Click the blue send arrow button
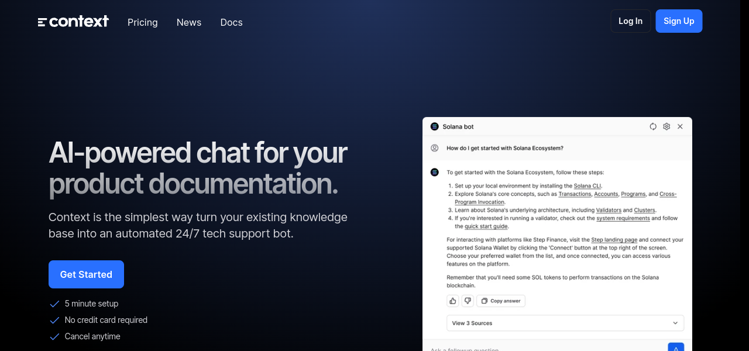This screenshot has width=749, height=351. (676, 347)
